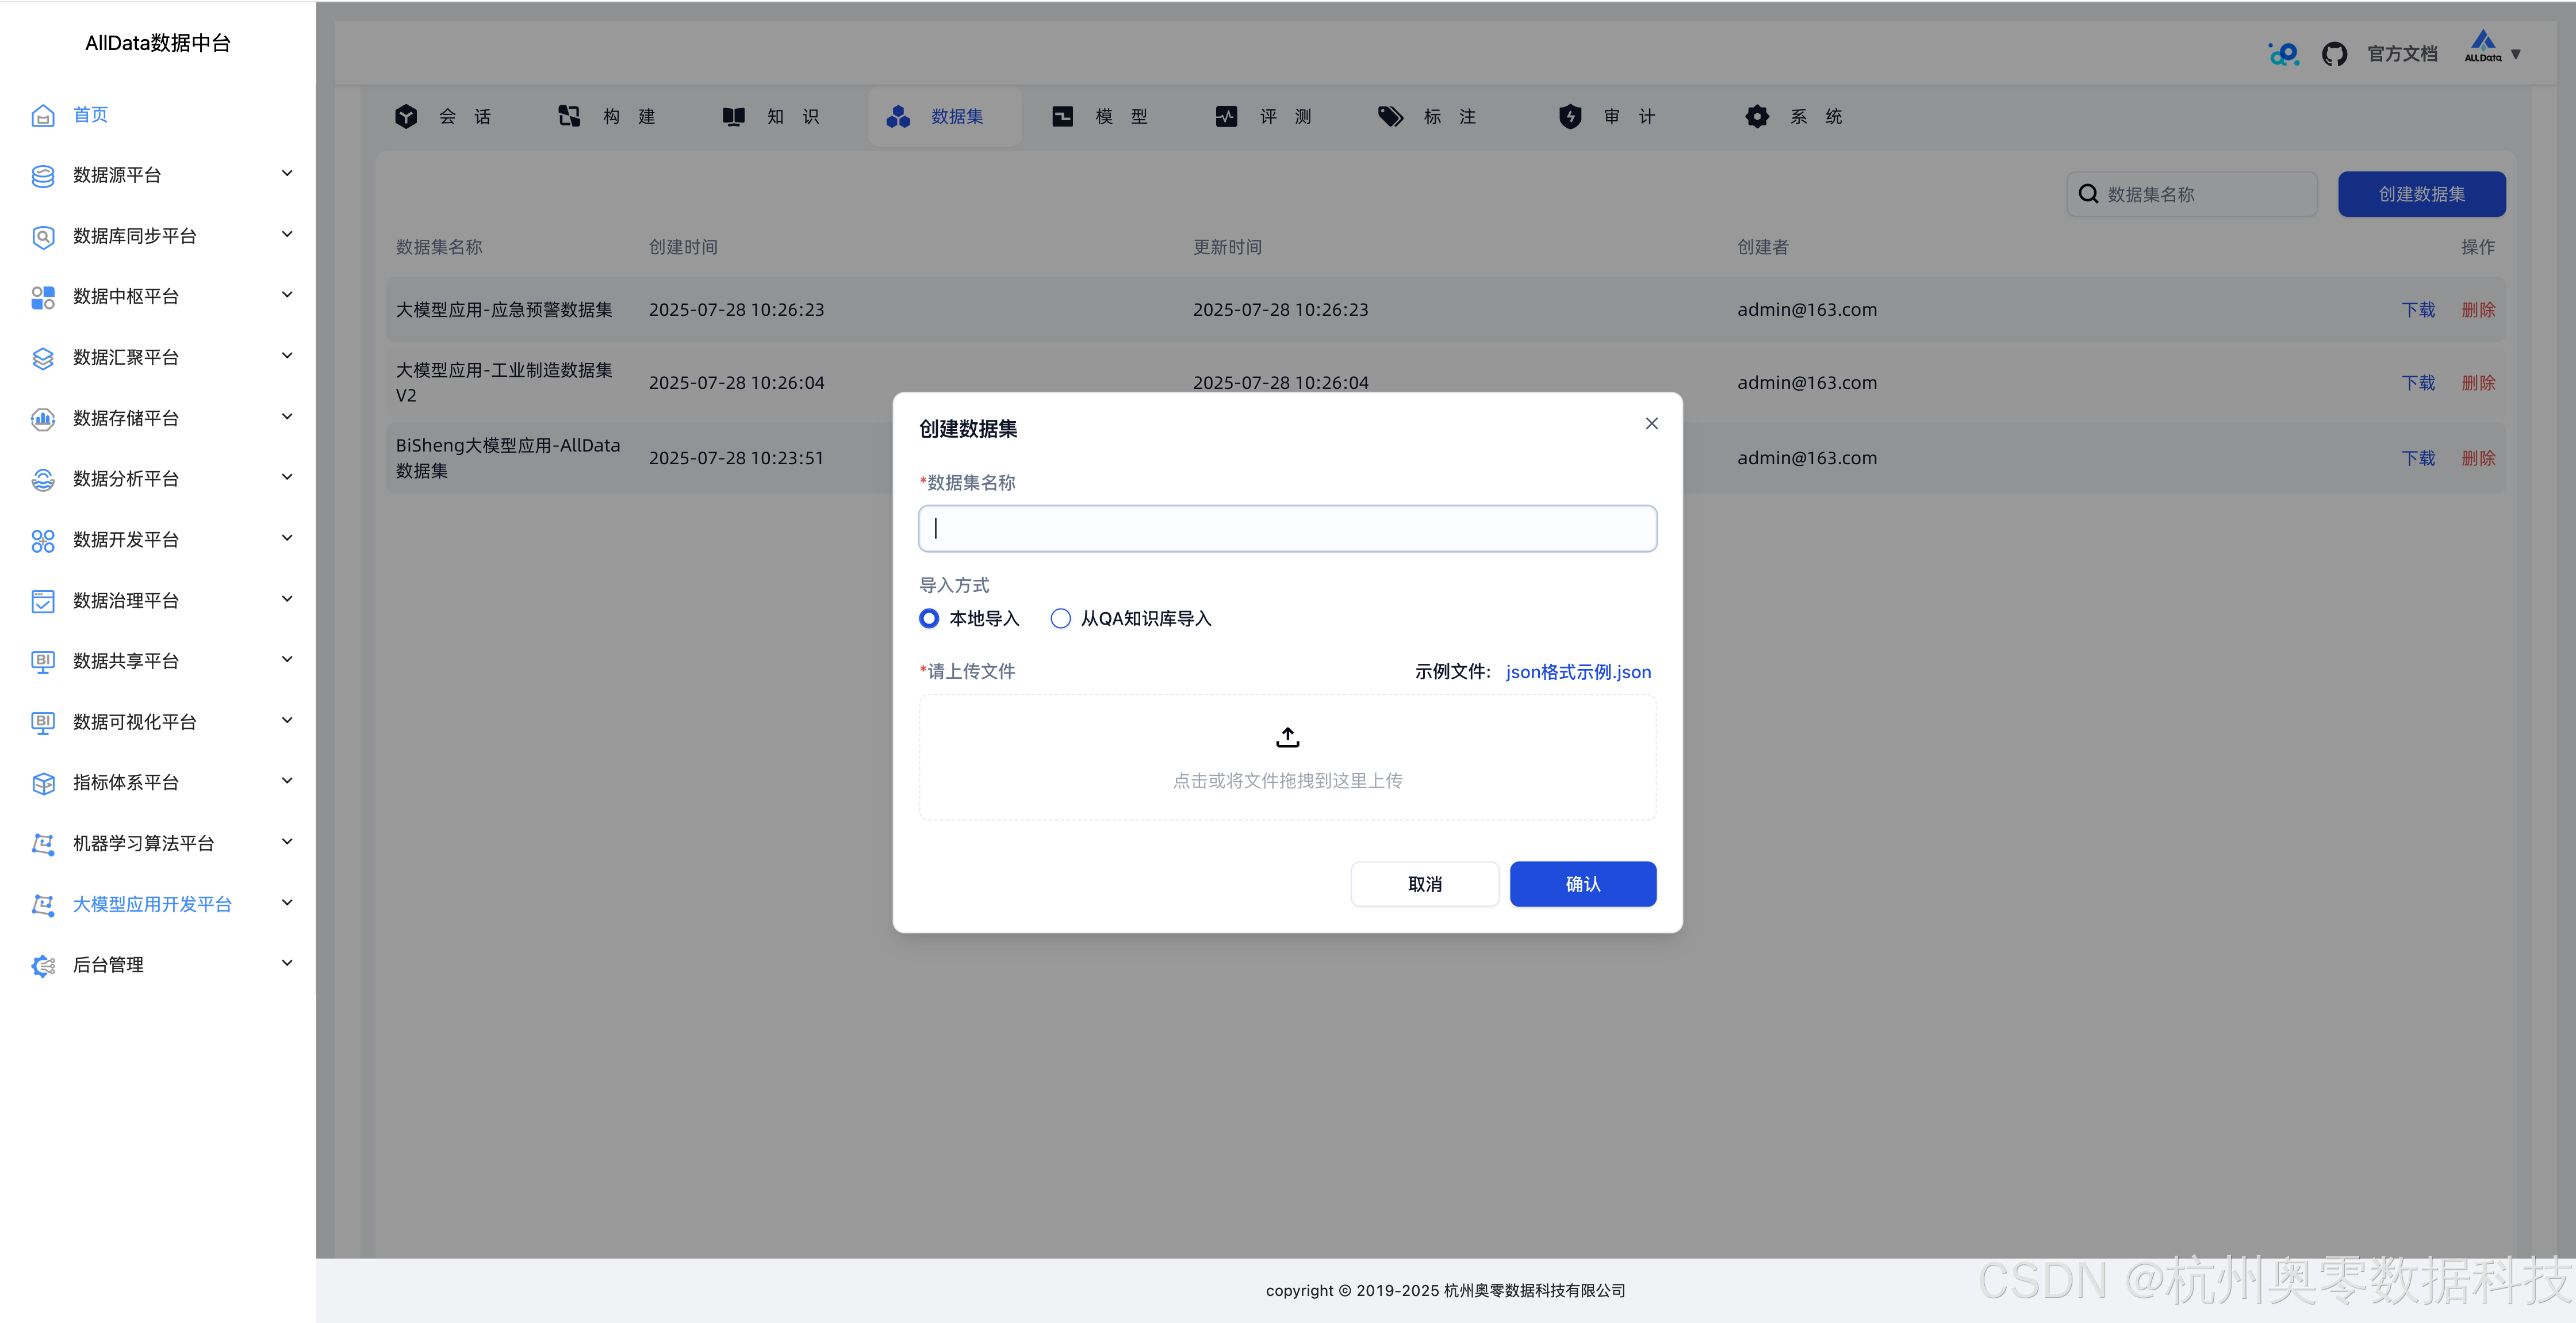This screenshot has height=1323, width=2576.
Task: Select the 数据汇聚平台 platform icon
Action: point(43,357)
